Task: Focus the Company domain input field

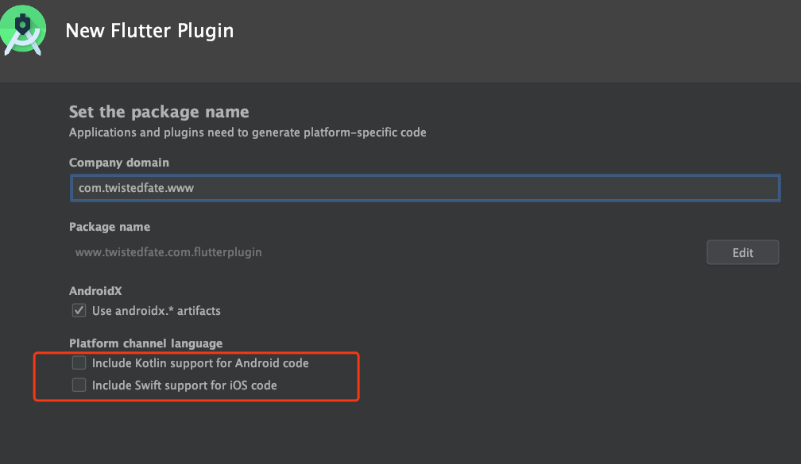Action: [425, 188]
